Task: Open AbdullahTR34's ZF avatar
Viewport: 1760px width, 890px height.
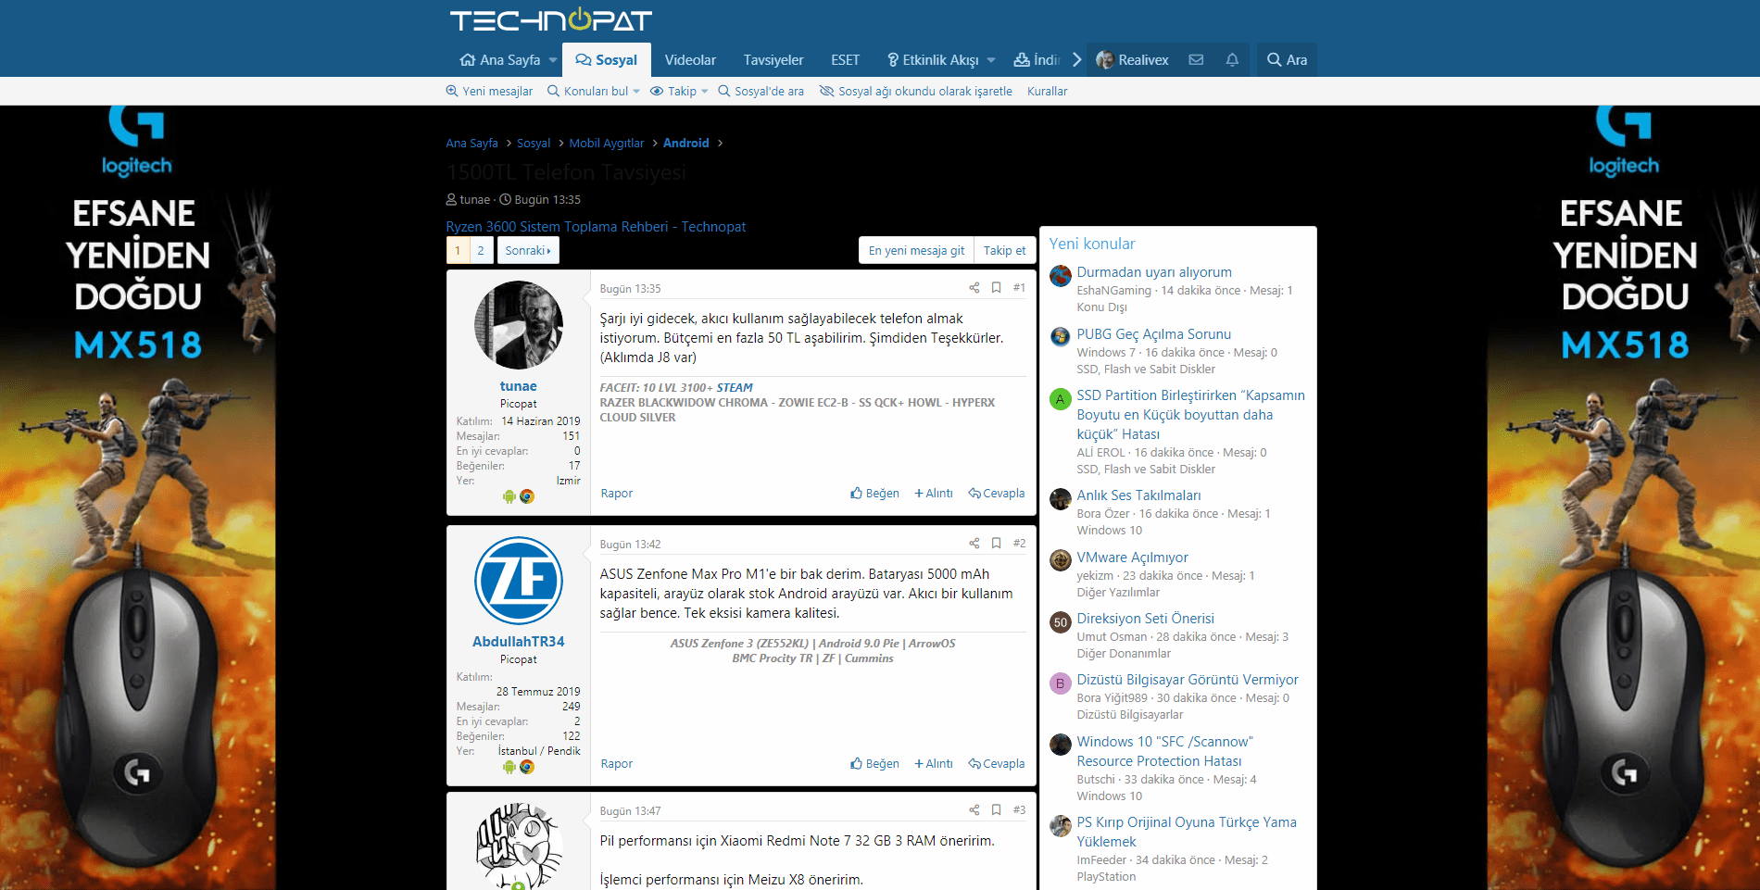Action: pos(519,581)
